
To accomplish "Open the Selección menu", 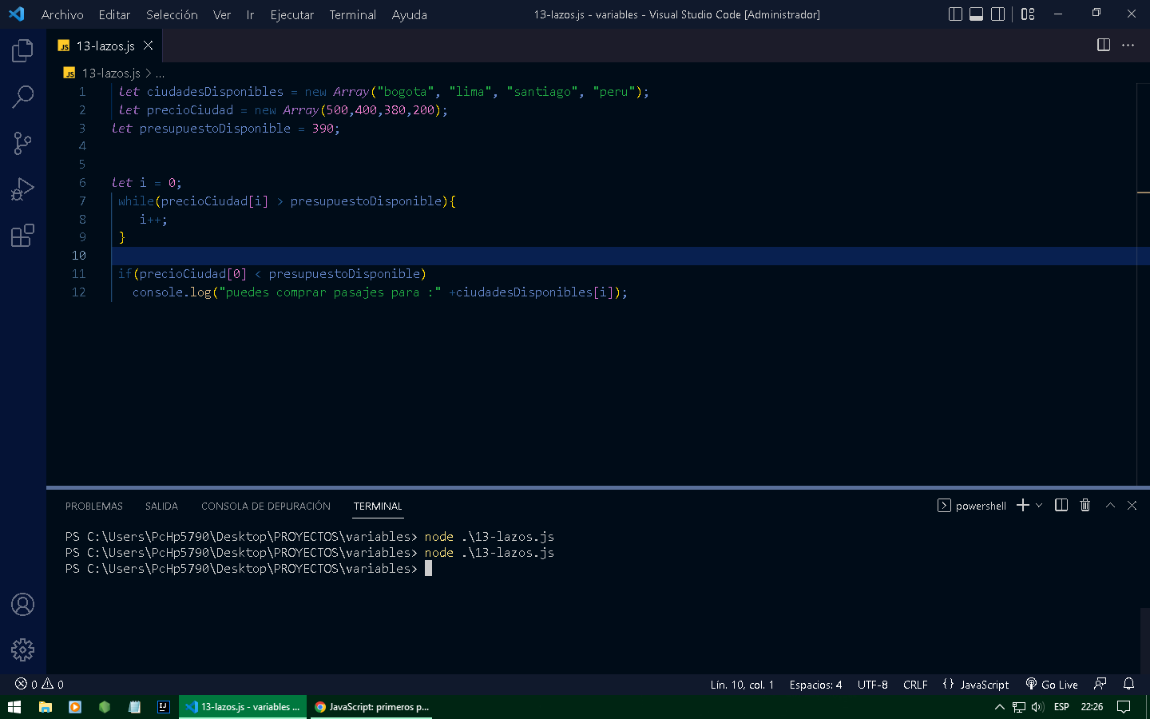I will 172,14.
